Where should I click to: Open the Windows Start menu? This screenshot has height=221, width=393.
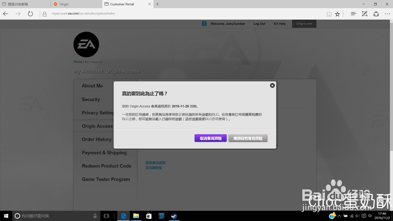(x=6, y=216)
